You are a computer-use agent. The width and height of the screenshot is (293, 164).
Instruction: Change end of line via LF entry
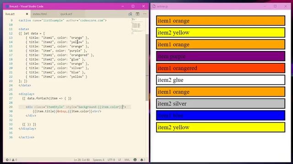click(x=119, y=160)
